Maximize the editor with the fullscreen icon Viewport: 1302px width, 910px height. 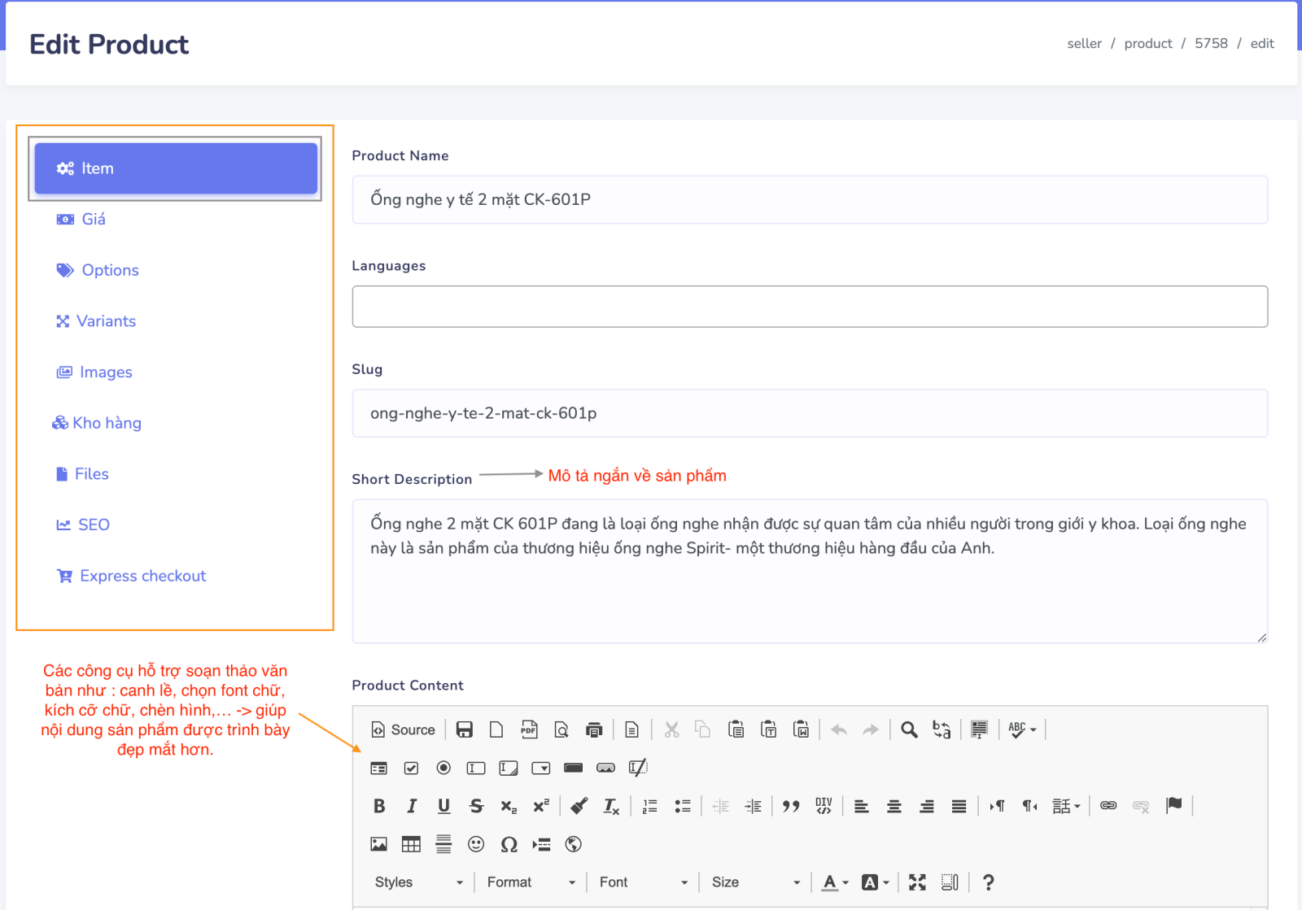click(917, 882)
